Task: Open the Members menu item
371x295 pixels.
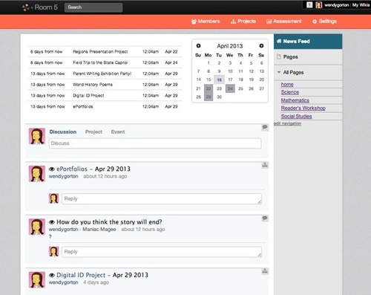Action: click(206, 22)
